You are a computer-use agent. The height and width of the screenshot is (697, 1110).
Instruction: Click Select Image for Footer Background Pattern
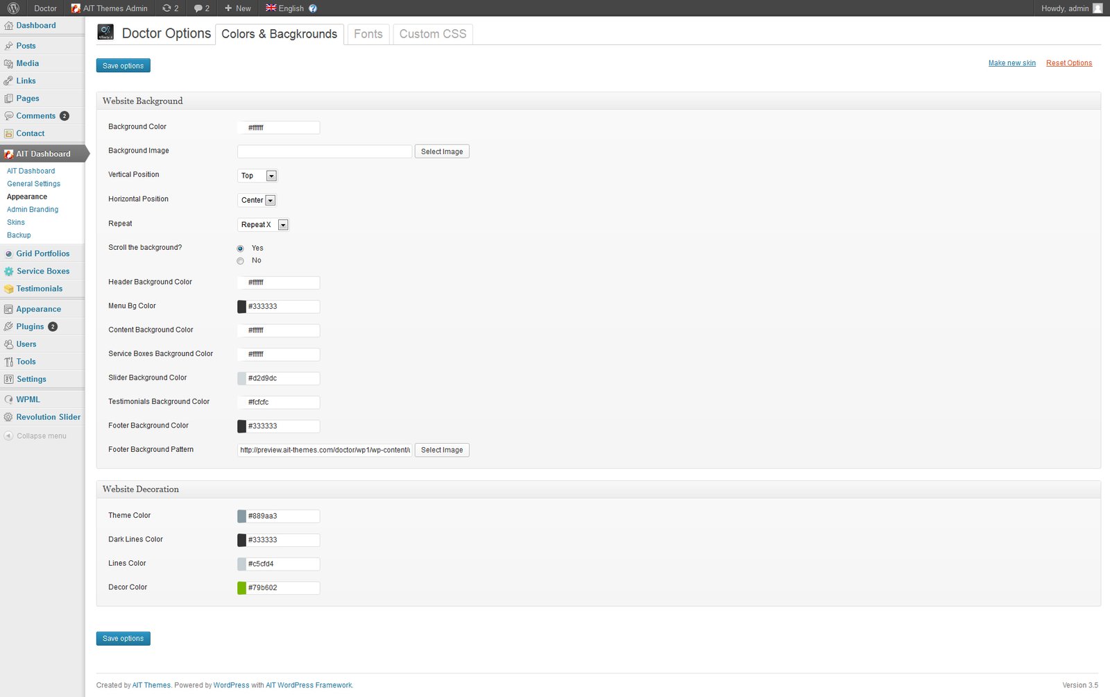(x=442, y=450)
